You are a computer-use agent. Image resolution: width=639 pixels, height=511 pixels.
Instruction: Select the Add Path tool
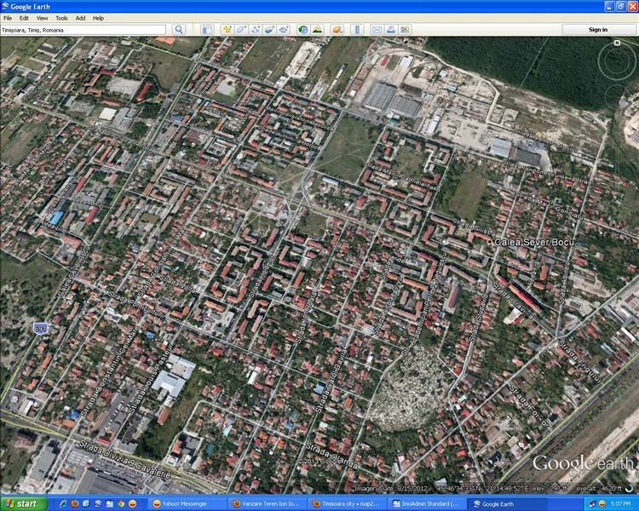pos(255,30)
